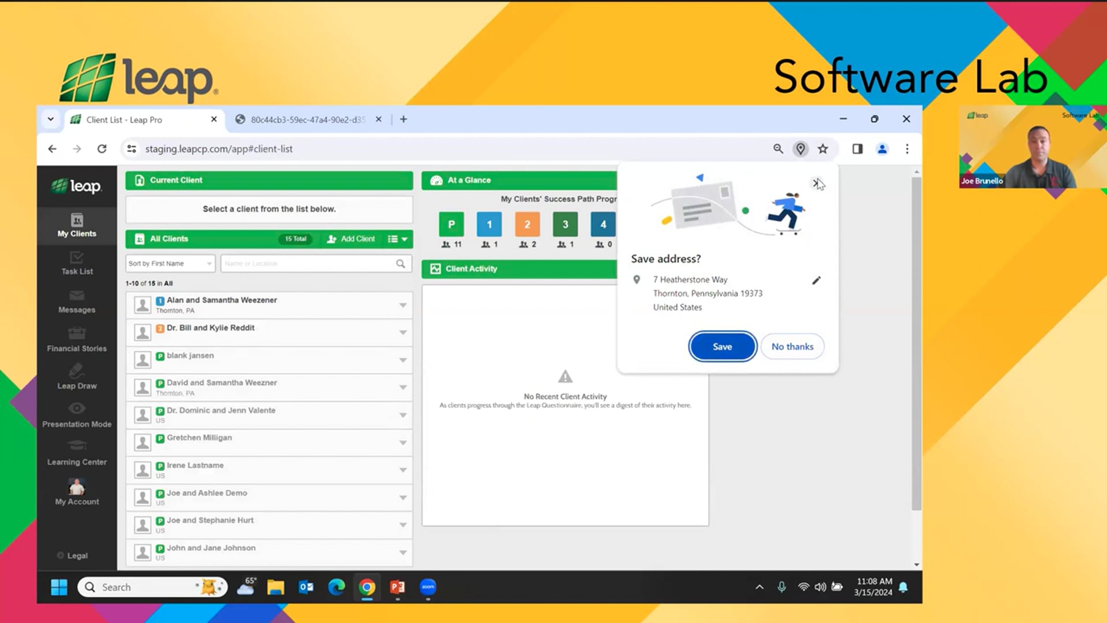Click the Client Activity header

pos(519,269)
